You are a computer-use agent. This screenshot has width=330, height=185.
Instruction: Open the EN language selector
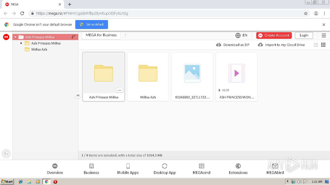click(241, 35)
